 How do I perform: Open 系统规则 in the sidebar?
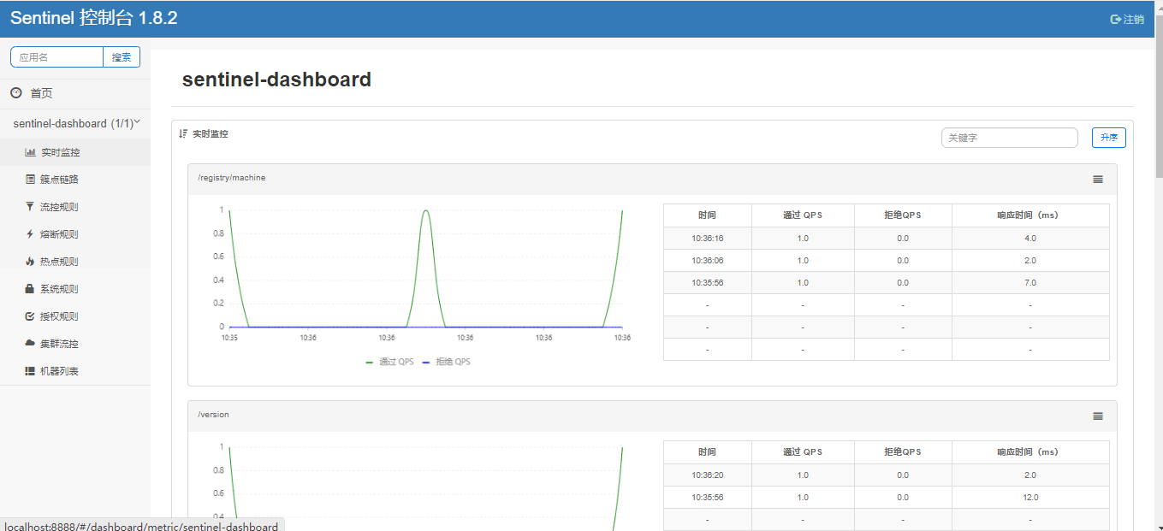75,289
